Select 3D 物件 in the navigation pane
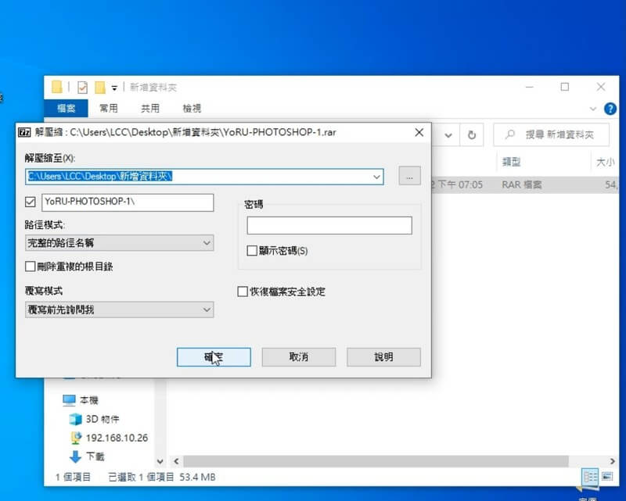The height and width of the screenshot is (501, 626). 103,419
